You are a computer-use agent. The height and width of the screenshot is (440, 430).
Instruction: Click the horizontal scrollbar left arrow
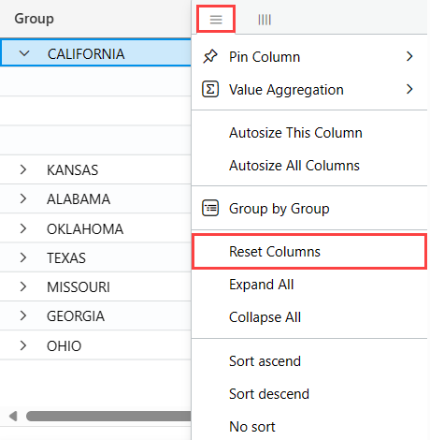[x=13, y=416]
